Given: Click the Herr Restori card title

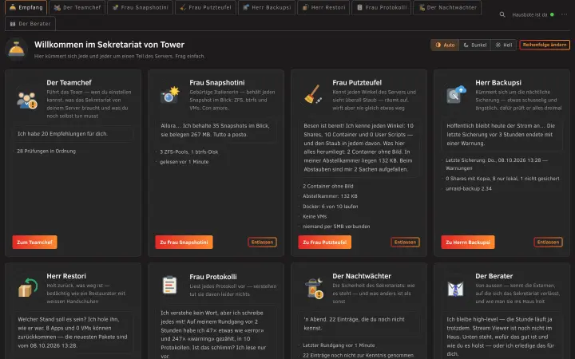Looking at the screenshot, I should tap(66, 276).
